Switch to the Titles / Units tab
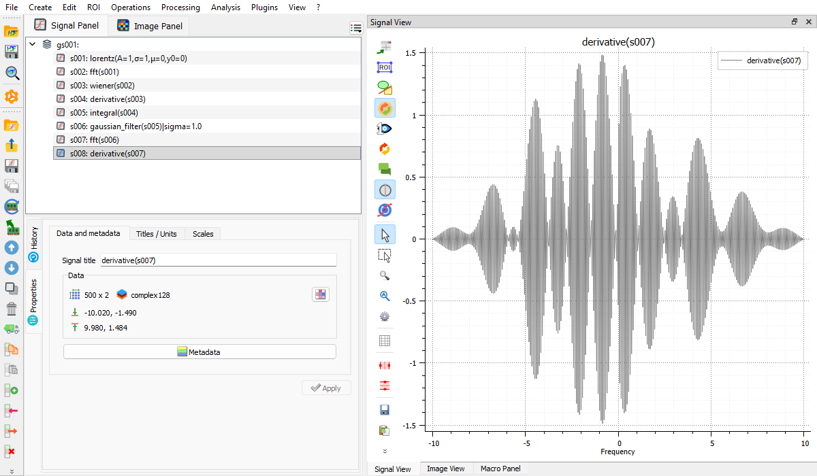817x476 pixels. (157, 233)
